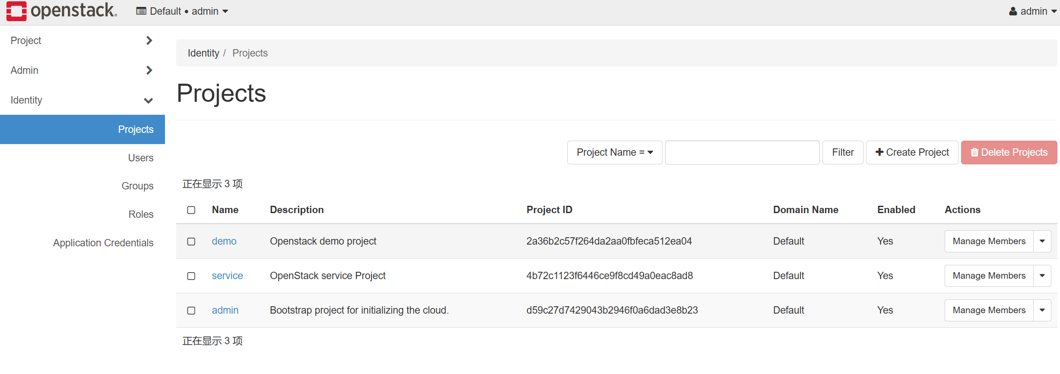Screen dimensions: 1060x374
Task: Click Manage Members for admin project
Action: click(989, 310)
